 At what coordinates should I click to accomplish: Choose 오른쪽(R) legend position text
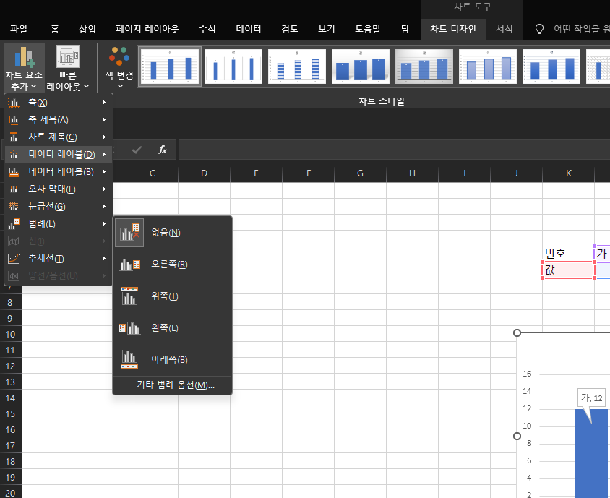click(x=169, y=265)
